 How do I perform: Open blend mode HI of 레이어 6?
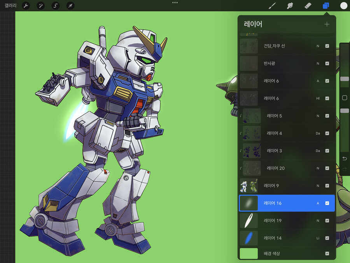(318, 99)
